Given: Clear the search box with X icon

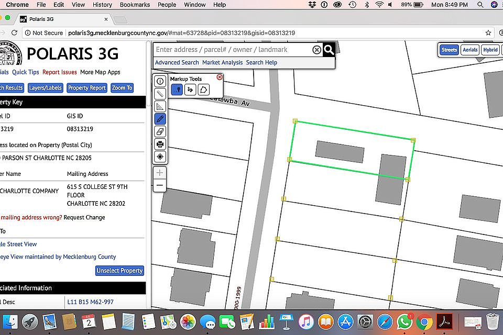Looking at the screenshot, I should point(316,50).
